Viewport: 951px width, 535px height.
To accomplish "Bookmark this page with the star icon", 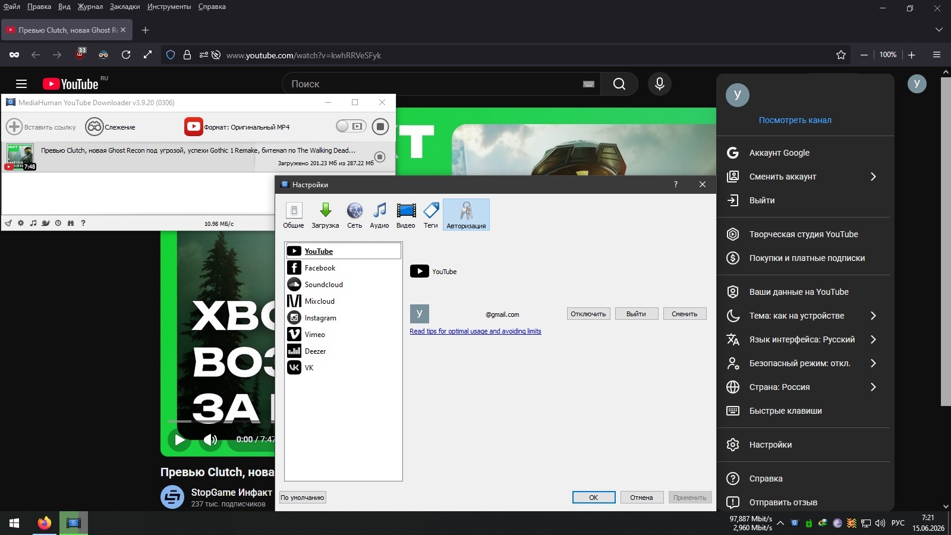I will click(841, 55).
